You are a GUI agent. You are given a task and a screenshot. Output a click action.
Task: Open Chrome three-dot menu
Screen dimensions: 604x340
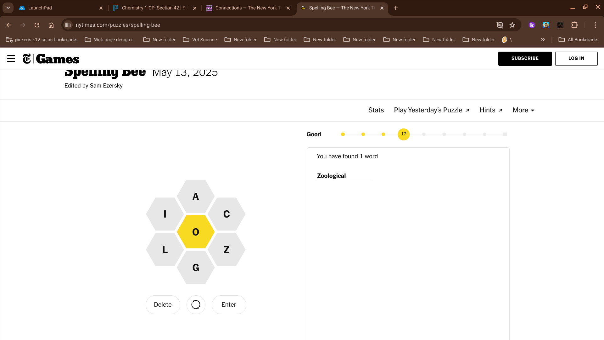coord(595,25)
